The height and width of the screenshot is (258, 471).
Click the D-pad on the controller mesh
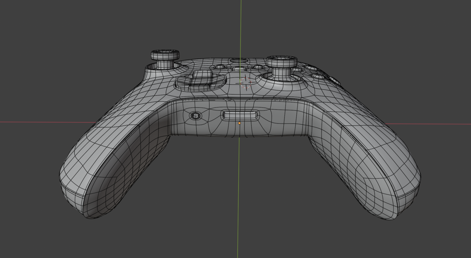[201, 81]
